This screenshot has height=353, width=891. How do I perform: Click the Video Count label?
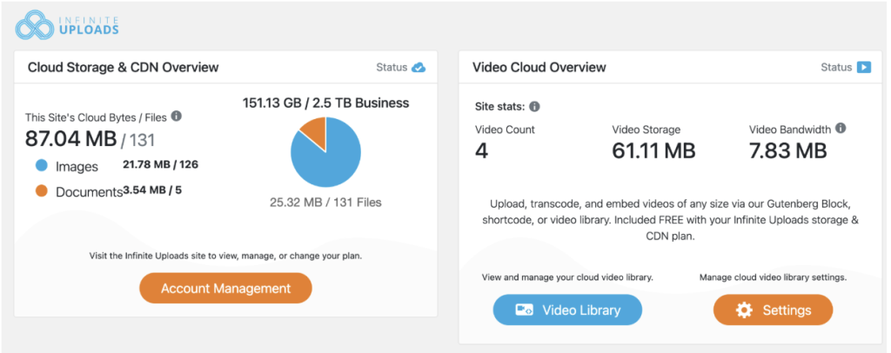point(506,130)
